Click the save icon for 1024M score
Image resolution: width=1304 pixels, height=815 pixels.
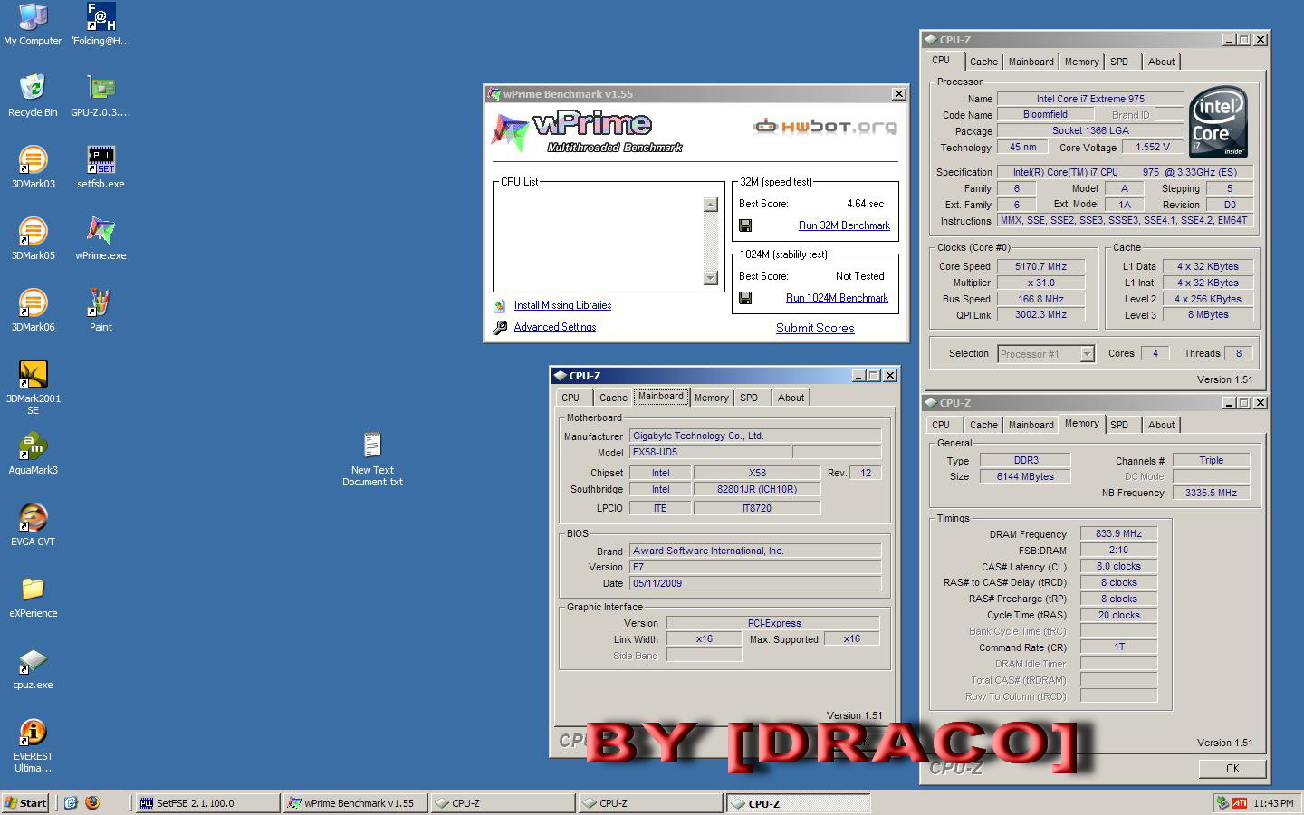click(x=745, y=298)
